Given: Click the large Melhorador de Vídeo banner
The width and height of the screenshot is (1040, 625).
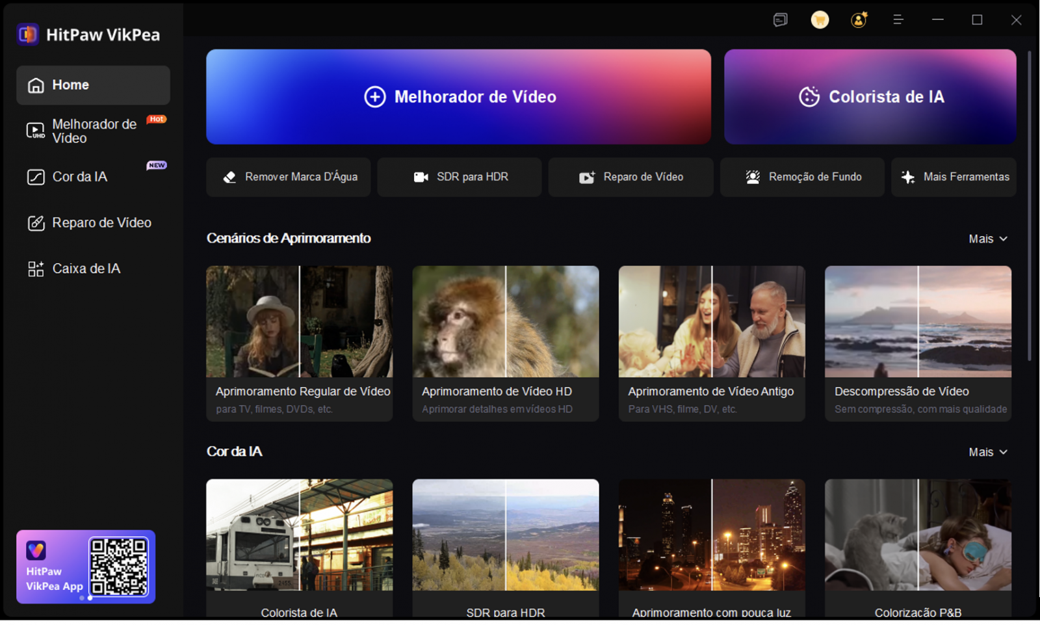Looking at the screenshot, I should click(458, 97).
